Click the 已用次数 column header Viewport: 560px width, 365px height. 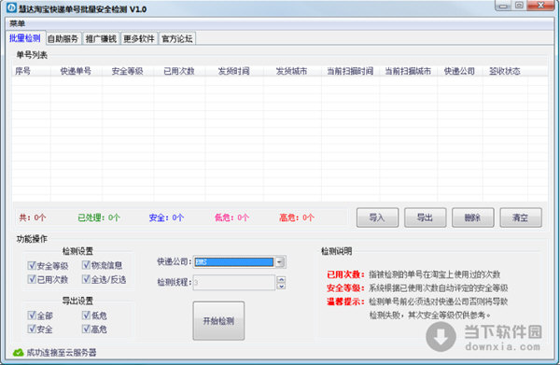[179, 71]
